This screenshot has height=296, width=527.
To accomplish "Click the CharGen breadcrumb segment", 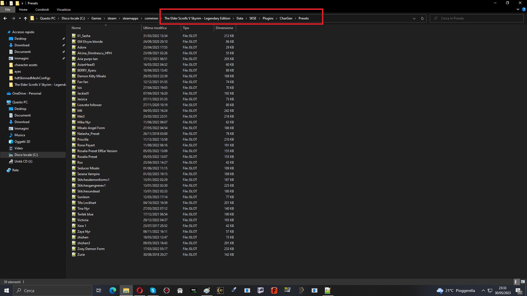I will (286, 18).
